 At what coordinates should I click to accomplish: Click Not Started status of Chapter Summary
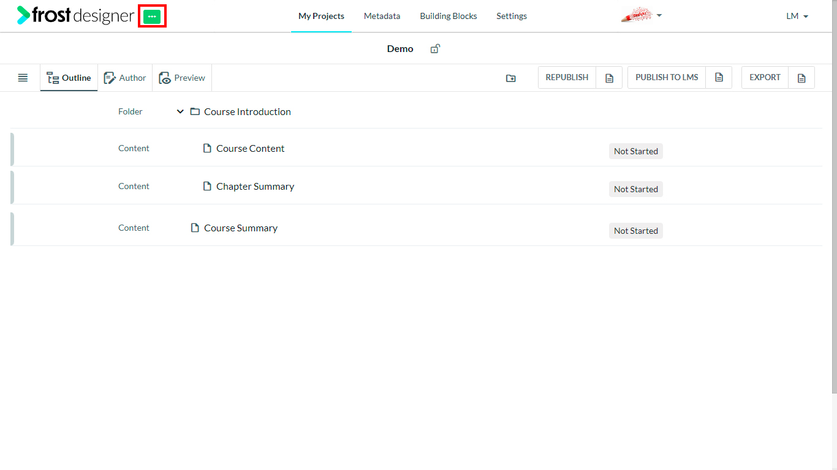(636, 189)
